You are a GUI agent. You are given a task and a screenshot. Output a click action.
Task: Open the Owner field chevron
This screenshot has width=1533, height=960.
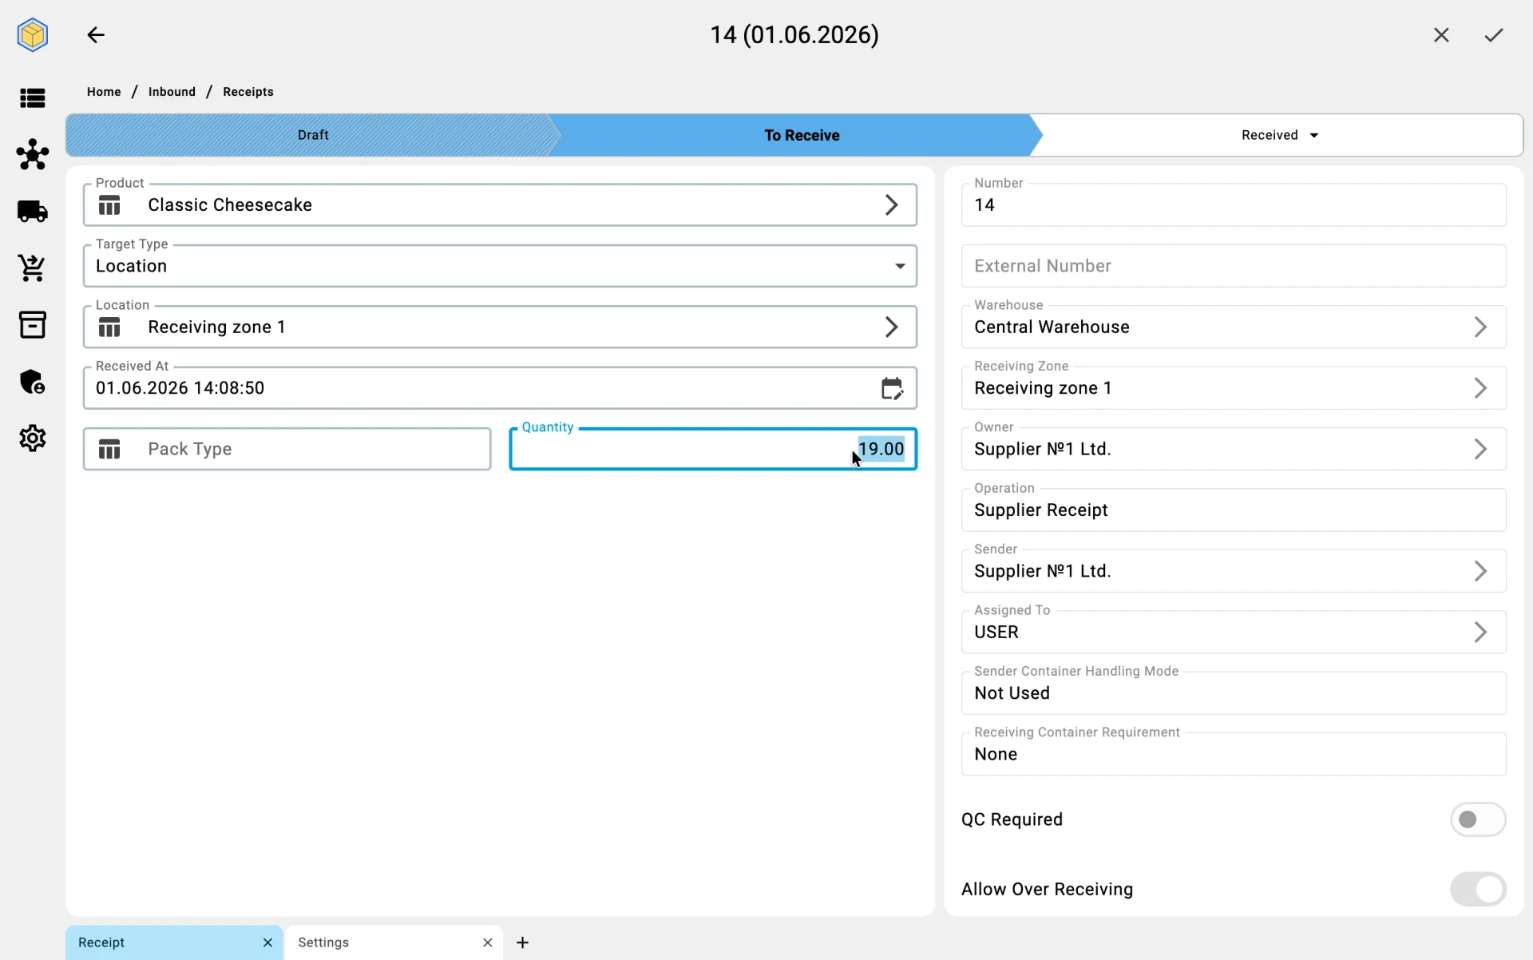click(1480, 450)
